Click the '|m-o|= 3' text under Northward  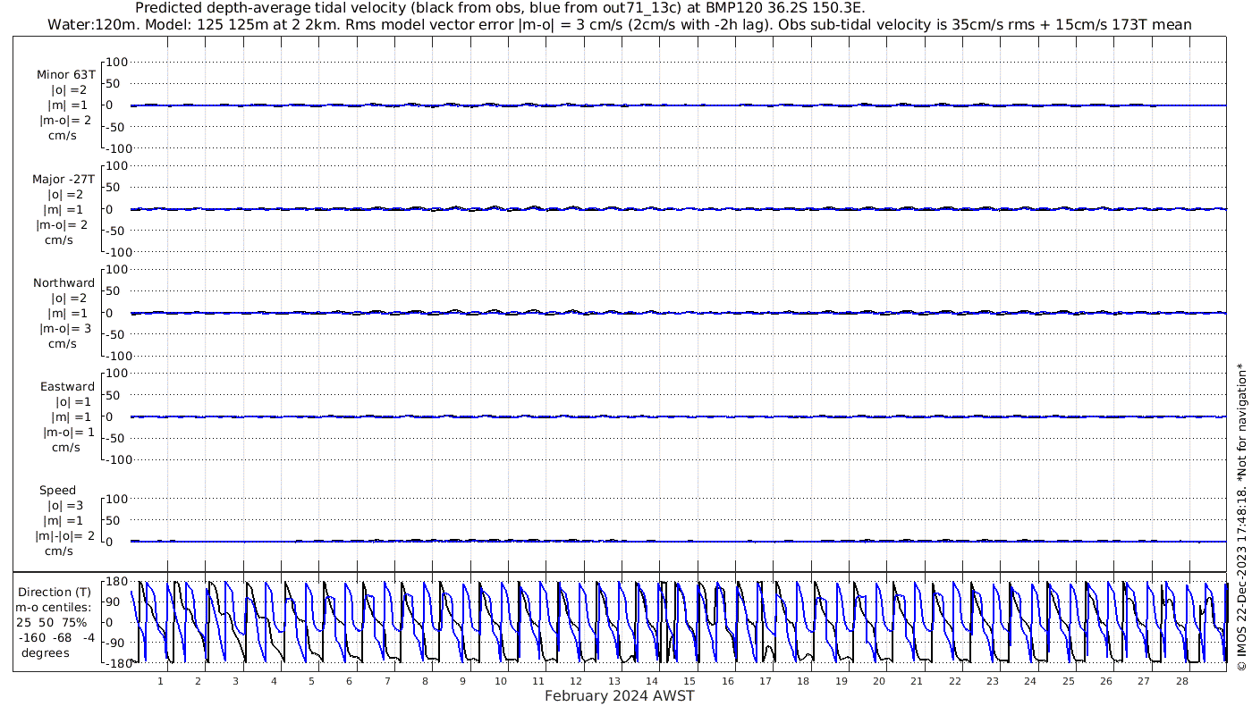pos(65,329)
